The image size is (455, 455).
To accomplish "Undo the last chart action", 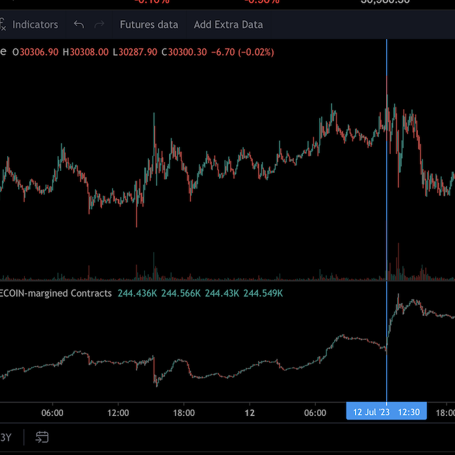I will point(79,25).
